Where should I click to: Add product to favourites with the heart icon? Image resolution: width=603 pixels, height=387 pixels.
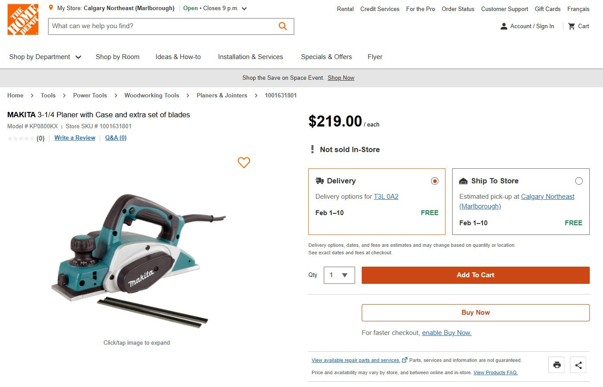(243, 163)
